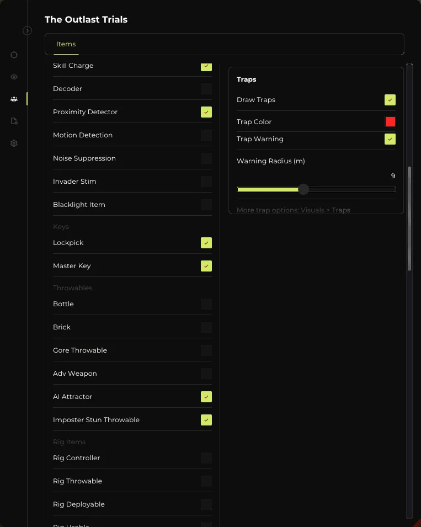Image resolution: width=421 pixels, height=527 pixels.
Task: Enable Motion Detection checkbox
Action: (206, 135)
